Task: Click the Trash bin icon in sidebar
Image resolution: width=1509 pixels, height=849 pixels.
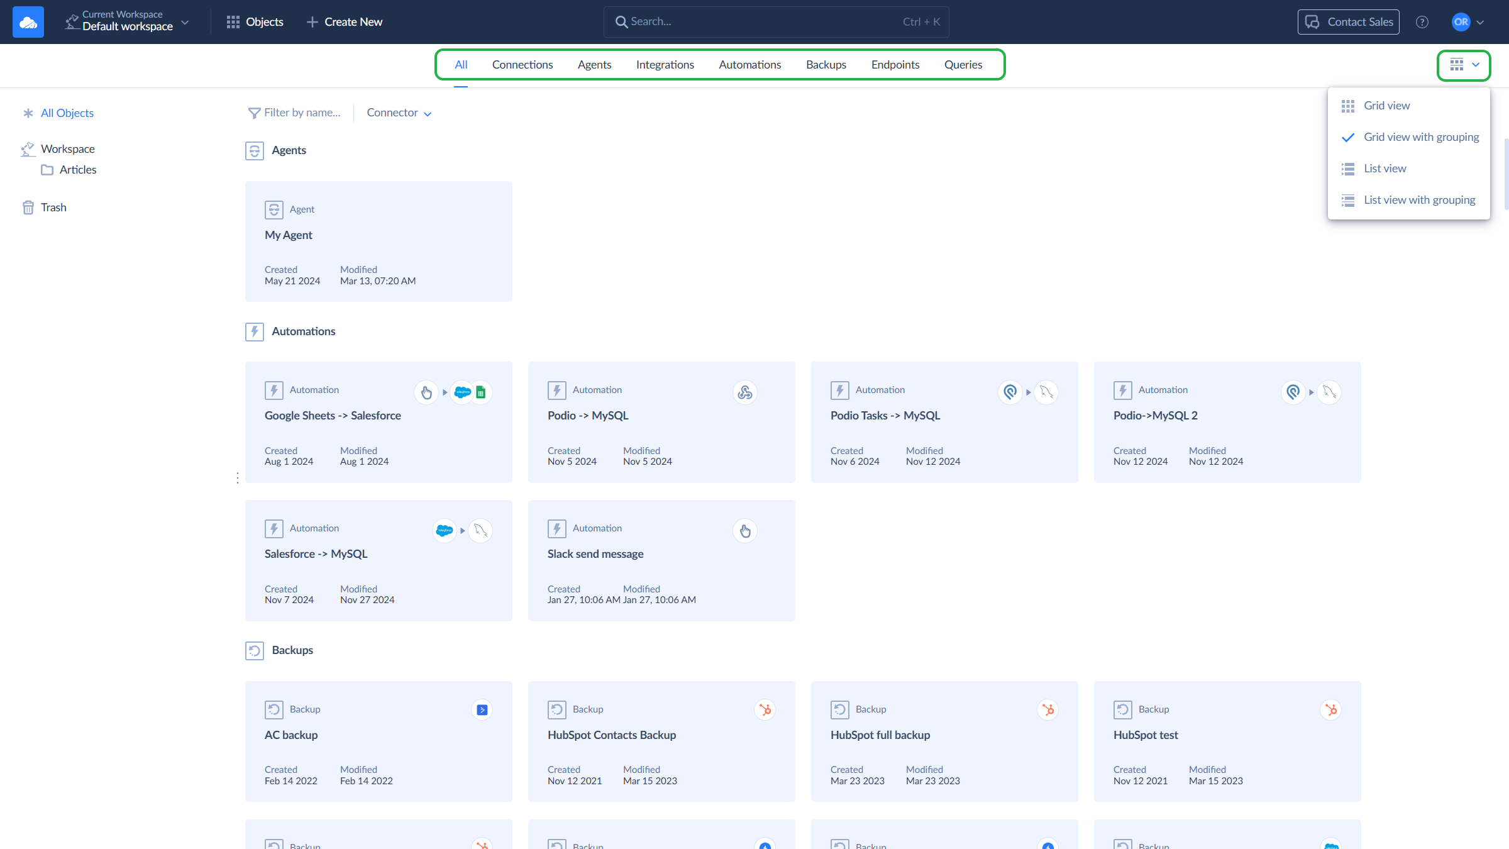Action: [x=28, y=208]
